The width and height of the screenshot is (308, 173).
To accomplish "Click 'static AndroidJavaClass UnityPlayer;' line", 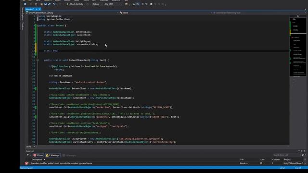I will (67, 41).
